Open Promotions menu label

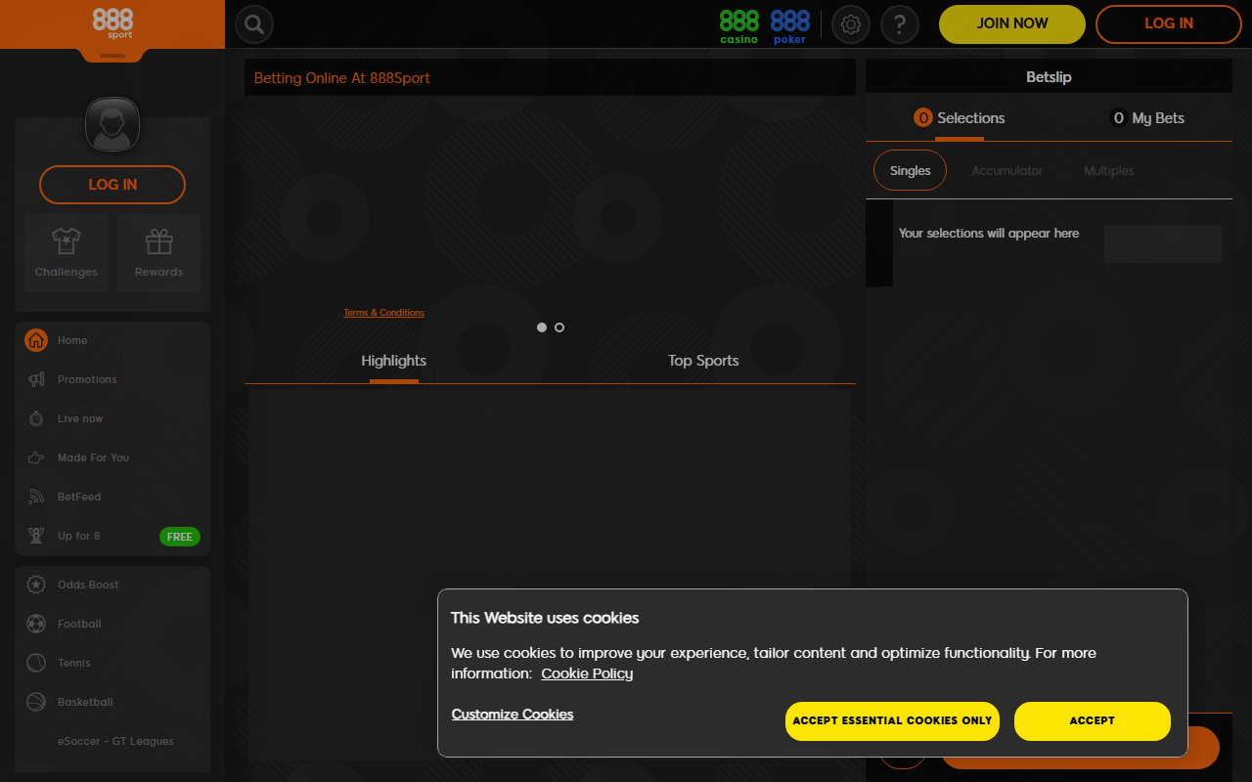pyautogui.click(x=87, y=379)
